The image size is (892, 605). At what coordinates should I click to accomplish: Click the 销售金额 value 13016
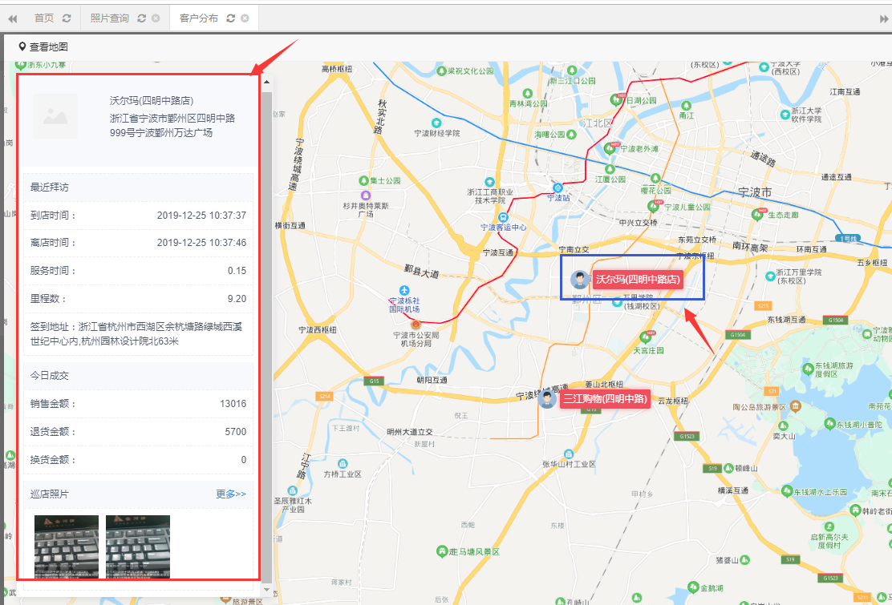pyautogui.click(x=233, y=403)
